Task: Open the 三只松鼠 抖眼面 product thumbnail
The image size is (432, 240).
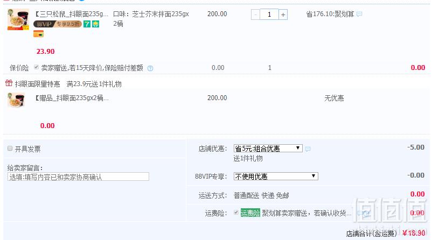Action: [18, 19]
